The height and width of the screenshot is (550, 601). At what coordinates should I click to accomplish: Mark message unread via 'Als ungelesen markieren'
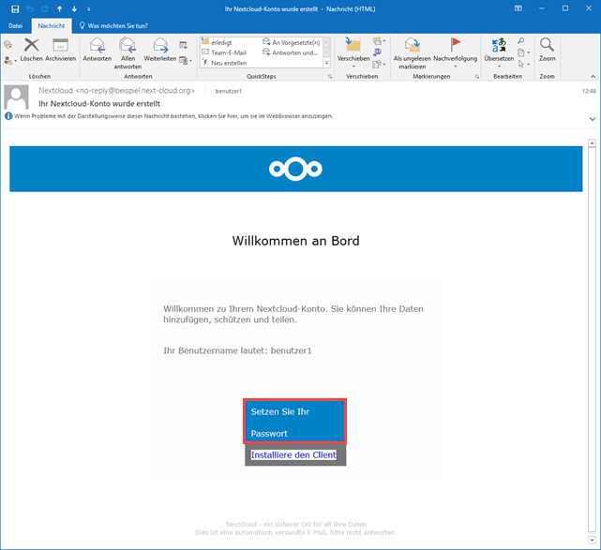(x=412, y=53)
